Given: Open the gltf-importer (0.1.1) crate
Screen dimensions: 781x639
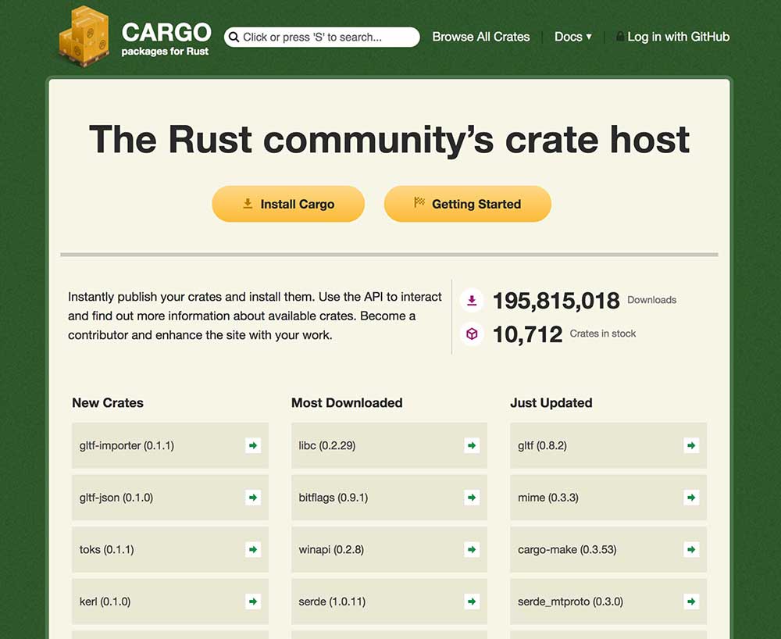Looking at the screenshot, I should (x=169, y=445).
